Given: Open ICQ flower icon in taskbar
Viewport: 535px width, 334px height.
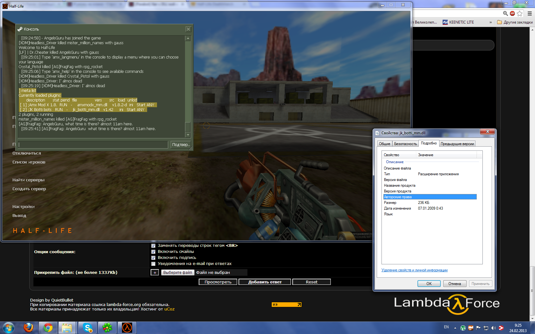Looking at the screenshot, I should click(107, 328).
